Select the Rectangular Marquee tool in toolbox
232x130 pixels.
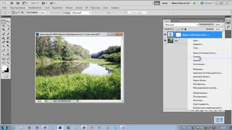(x=4, y=22)
